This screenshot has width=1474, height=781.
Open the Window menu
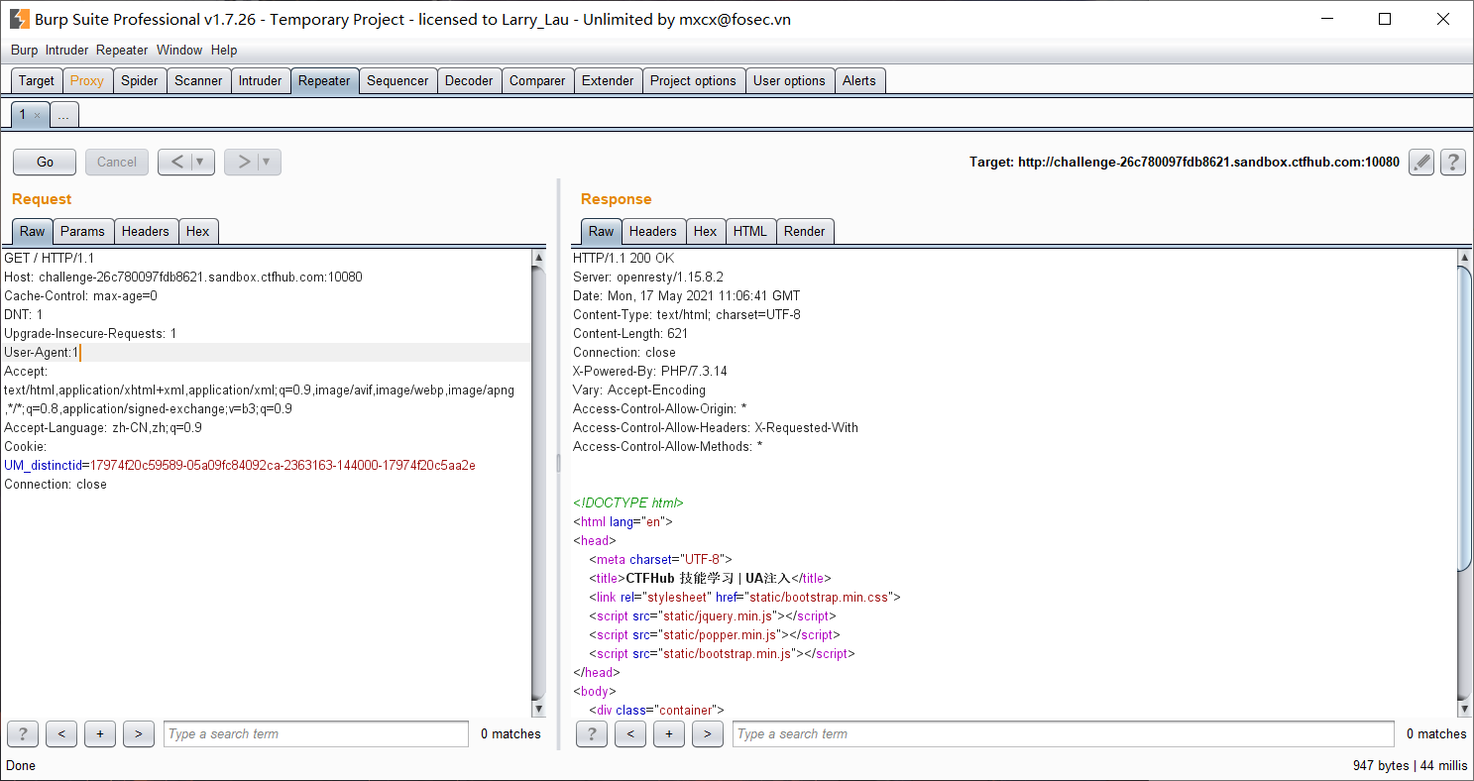point(179,50)
